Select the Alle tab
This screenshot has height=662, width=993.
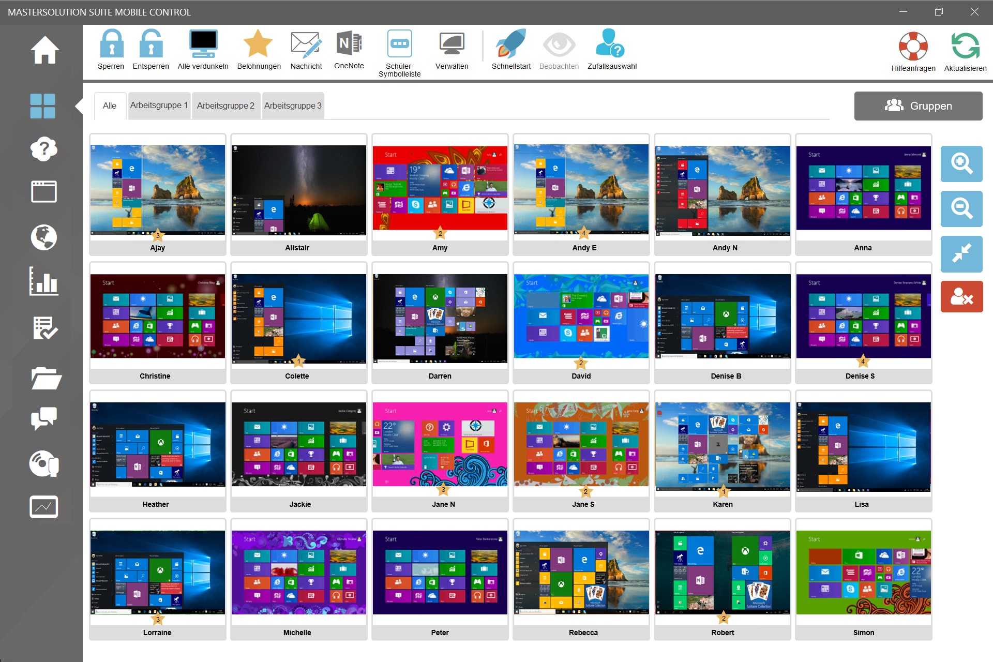(110, 106)
